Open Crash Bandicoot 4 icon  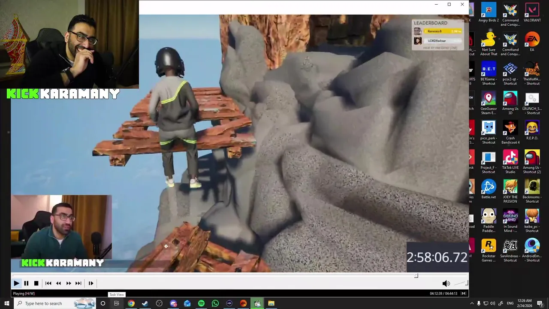tap(510, 132)
